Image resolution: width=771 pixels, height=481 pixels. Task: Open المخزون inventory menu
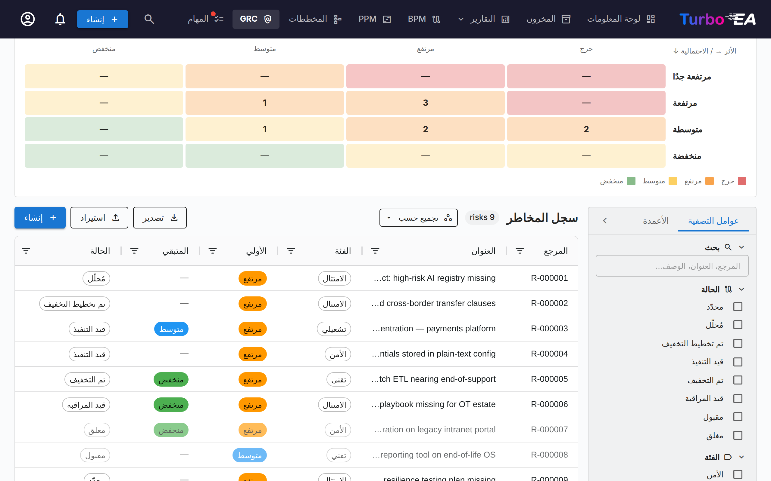click(548, 19)
